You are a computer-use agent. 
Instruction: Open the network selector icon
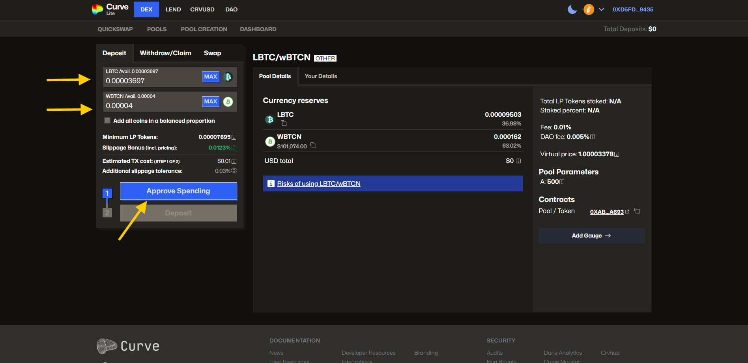tap(589, 9)
